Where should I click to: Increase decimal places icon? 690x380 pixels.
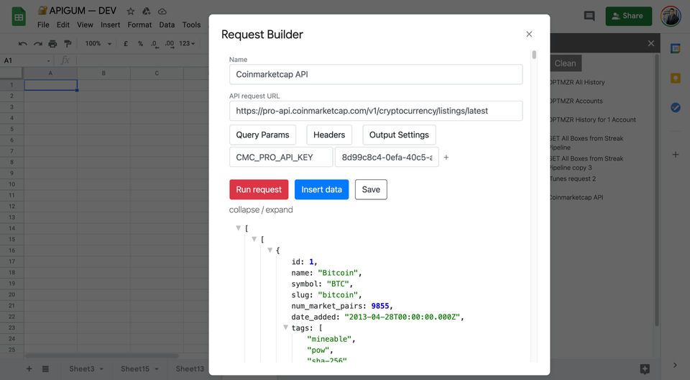pyautogui.click(x=170, y=44)
